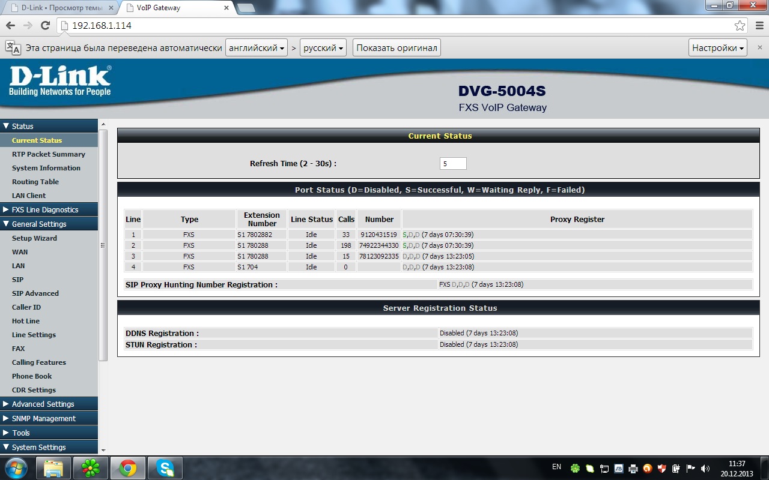Open System Information page
This screenshot has width=769, height=480.
point(46,168)
